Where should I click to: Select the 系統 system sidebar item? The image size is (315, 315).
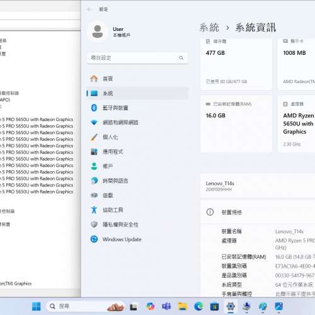[137, 93]
